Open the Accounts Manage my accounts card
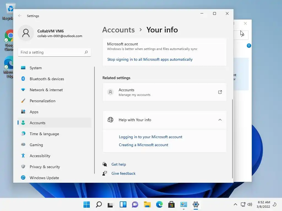 [165, 92]
